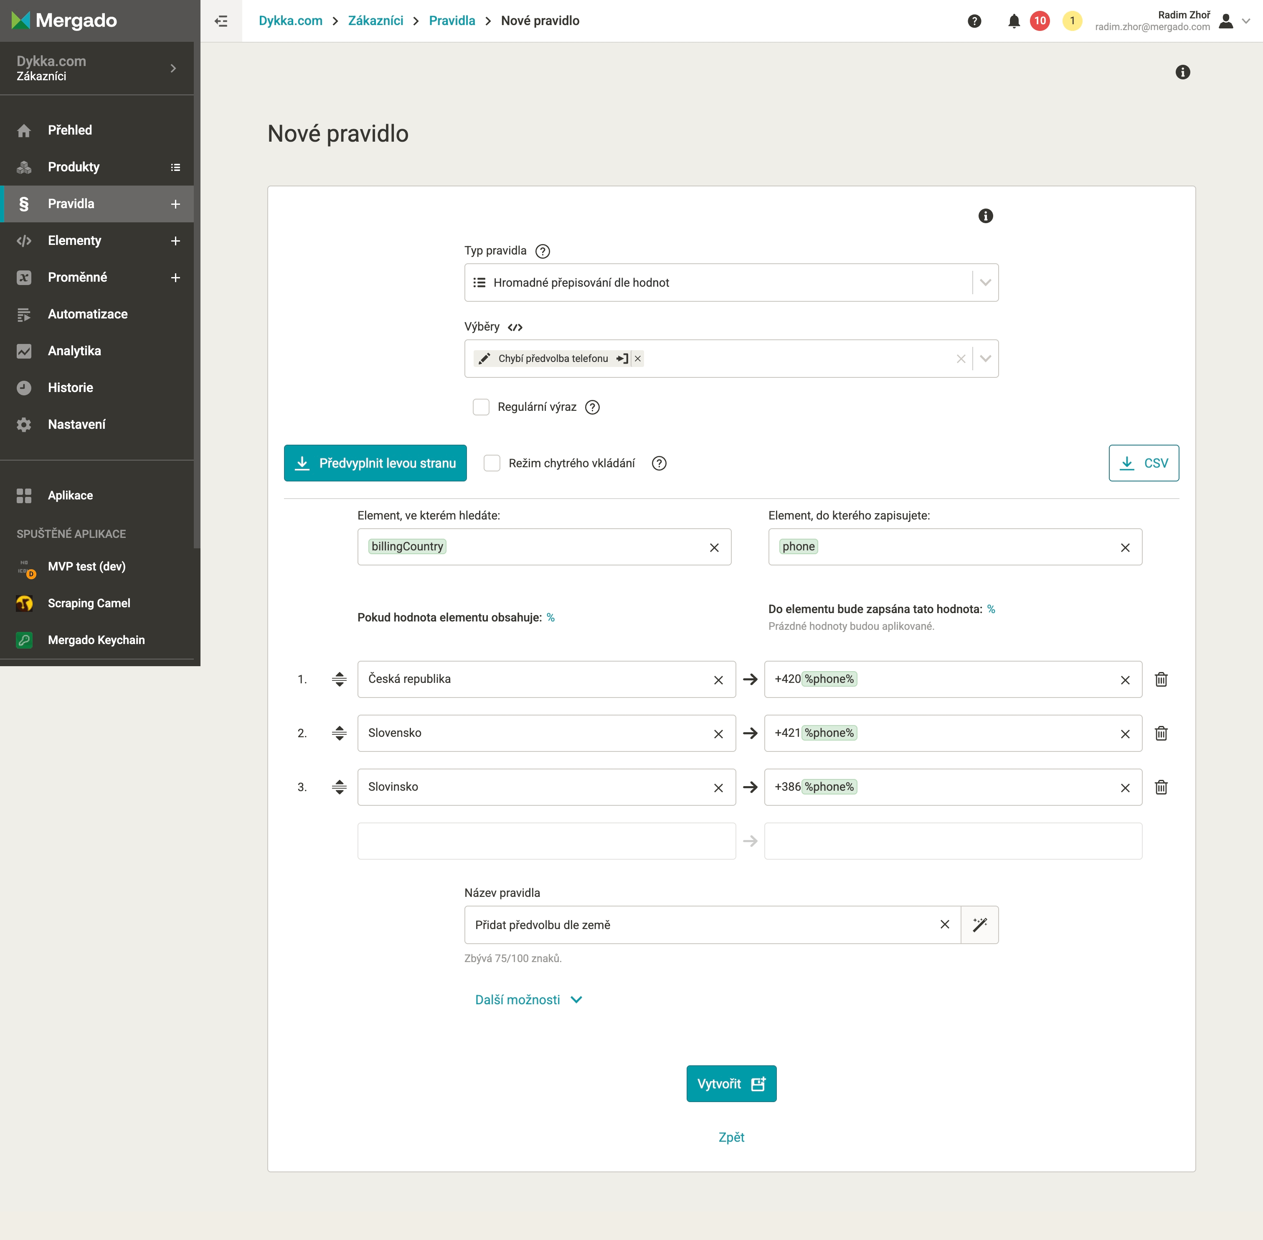1263x1240 pixels.
Task: Open Automatizace in the sidebar
Action: (88, 314)
